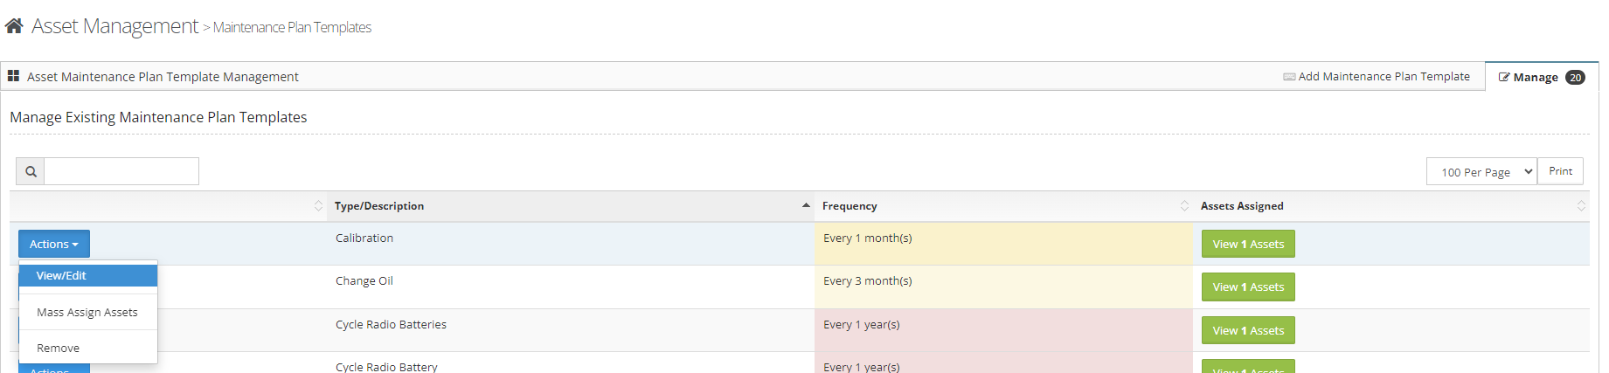The image size is (1609, 373).
Task: Open the 100 Per Page dropdown
Action: [x=1481, y=172]
